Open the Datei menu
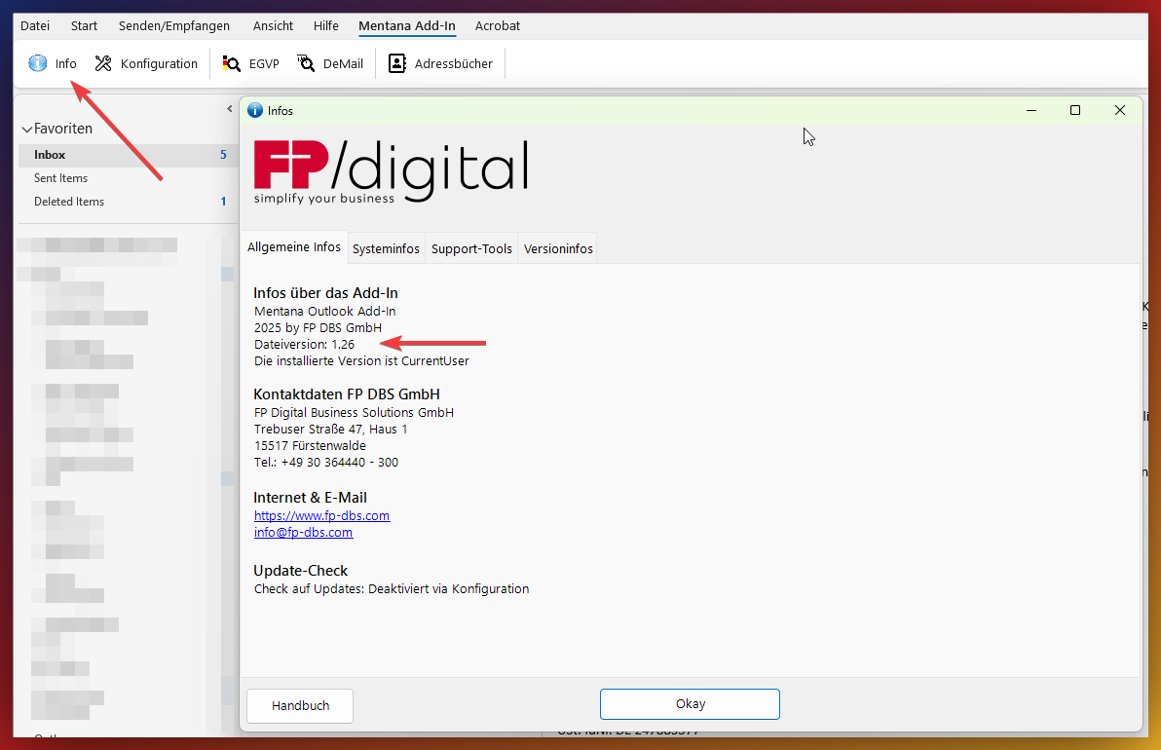The image size is (1161, 750). [x=35, y=26]
